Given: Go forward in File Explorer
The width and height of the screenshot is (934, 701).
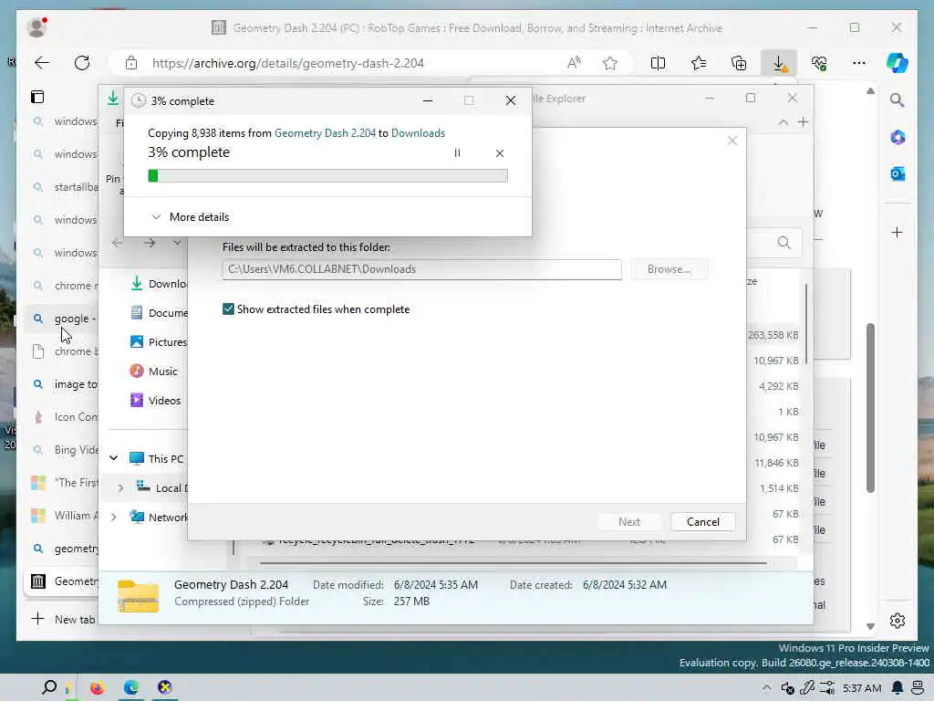Looking at the screenshot, I should pos(150,243).
